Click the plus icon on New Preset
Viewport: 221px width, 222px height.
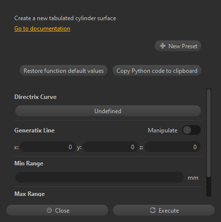(163, 46)
